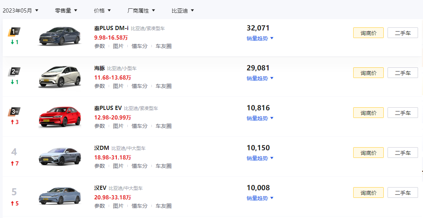Open 车友圈 for 汉EV
This screenshot has height=218, width=423.
164,205
